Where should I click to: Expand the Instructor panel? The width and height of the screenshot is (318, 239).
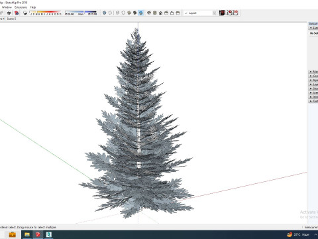coord(313,97)
